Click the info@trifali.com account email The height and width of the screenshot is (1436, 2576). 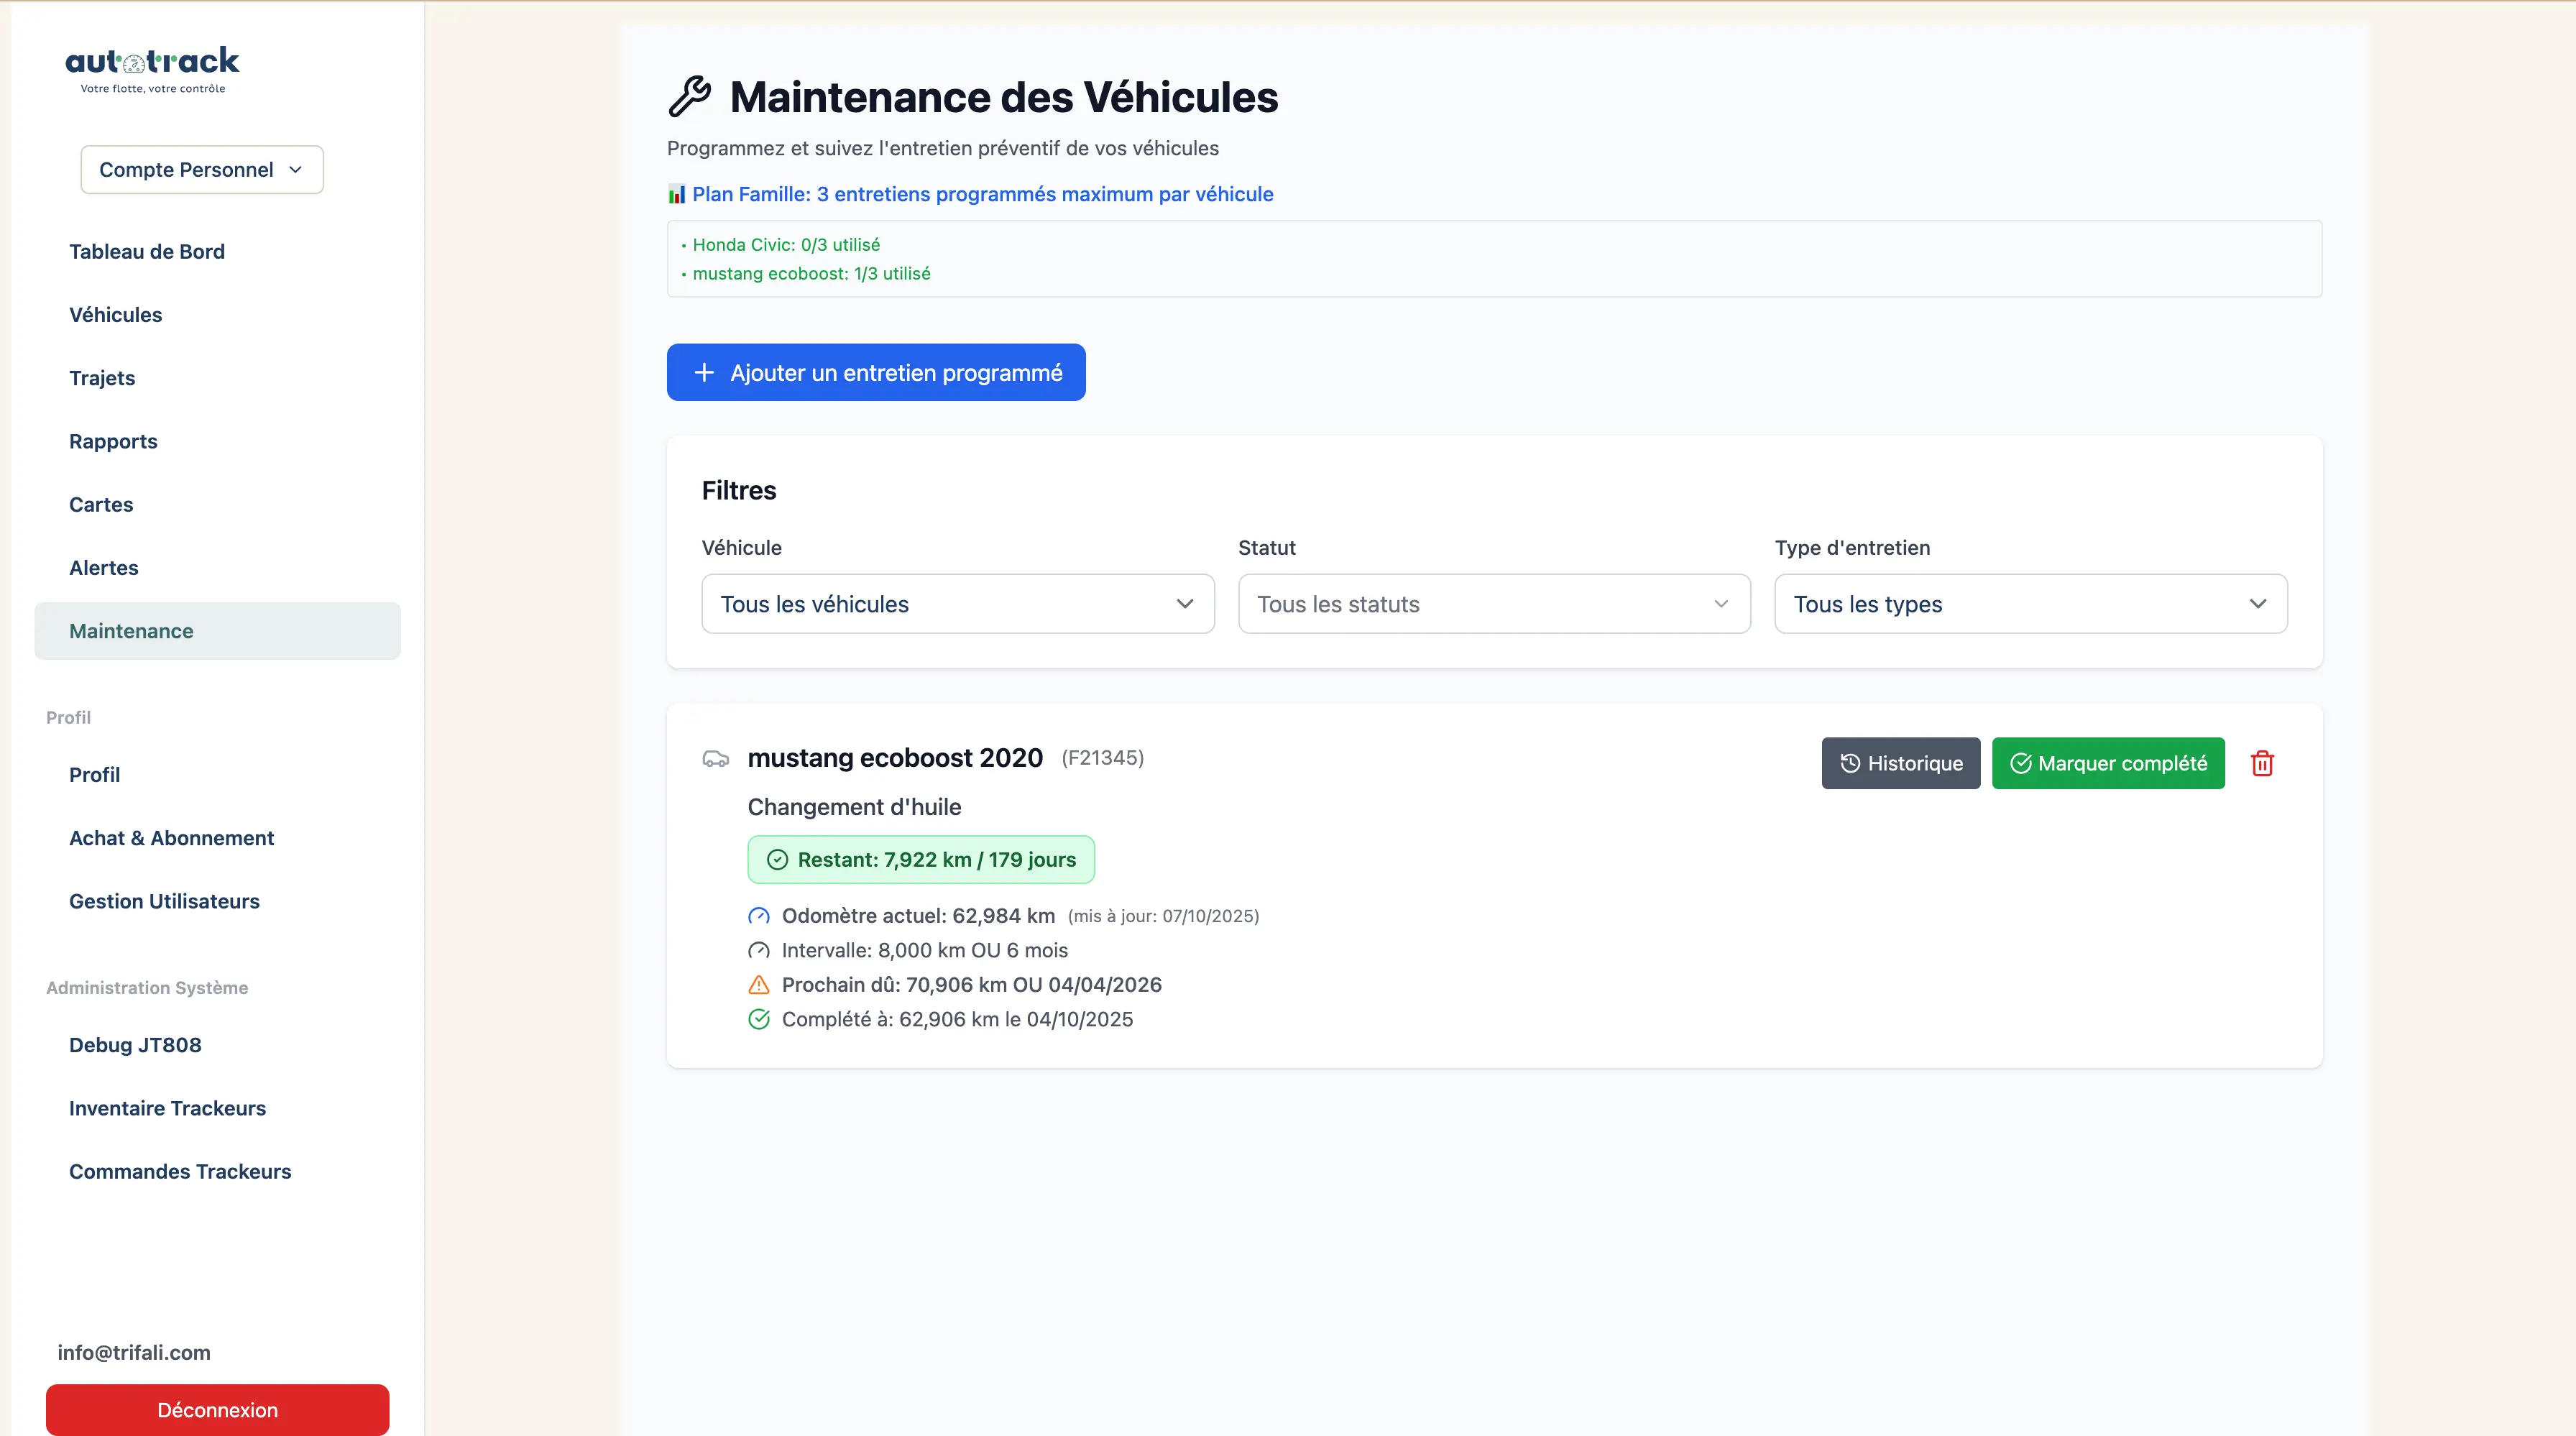click(x=134, y=1353)
